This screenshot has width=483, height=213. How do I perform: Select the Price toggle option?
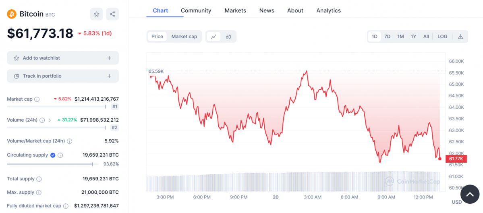(157, 37)
